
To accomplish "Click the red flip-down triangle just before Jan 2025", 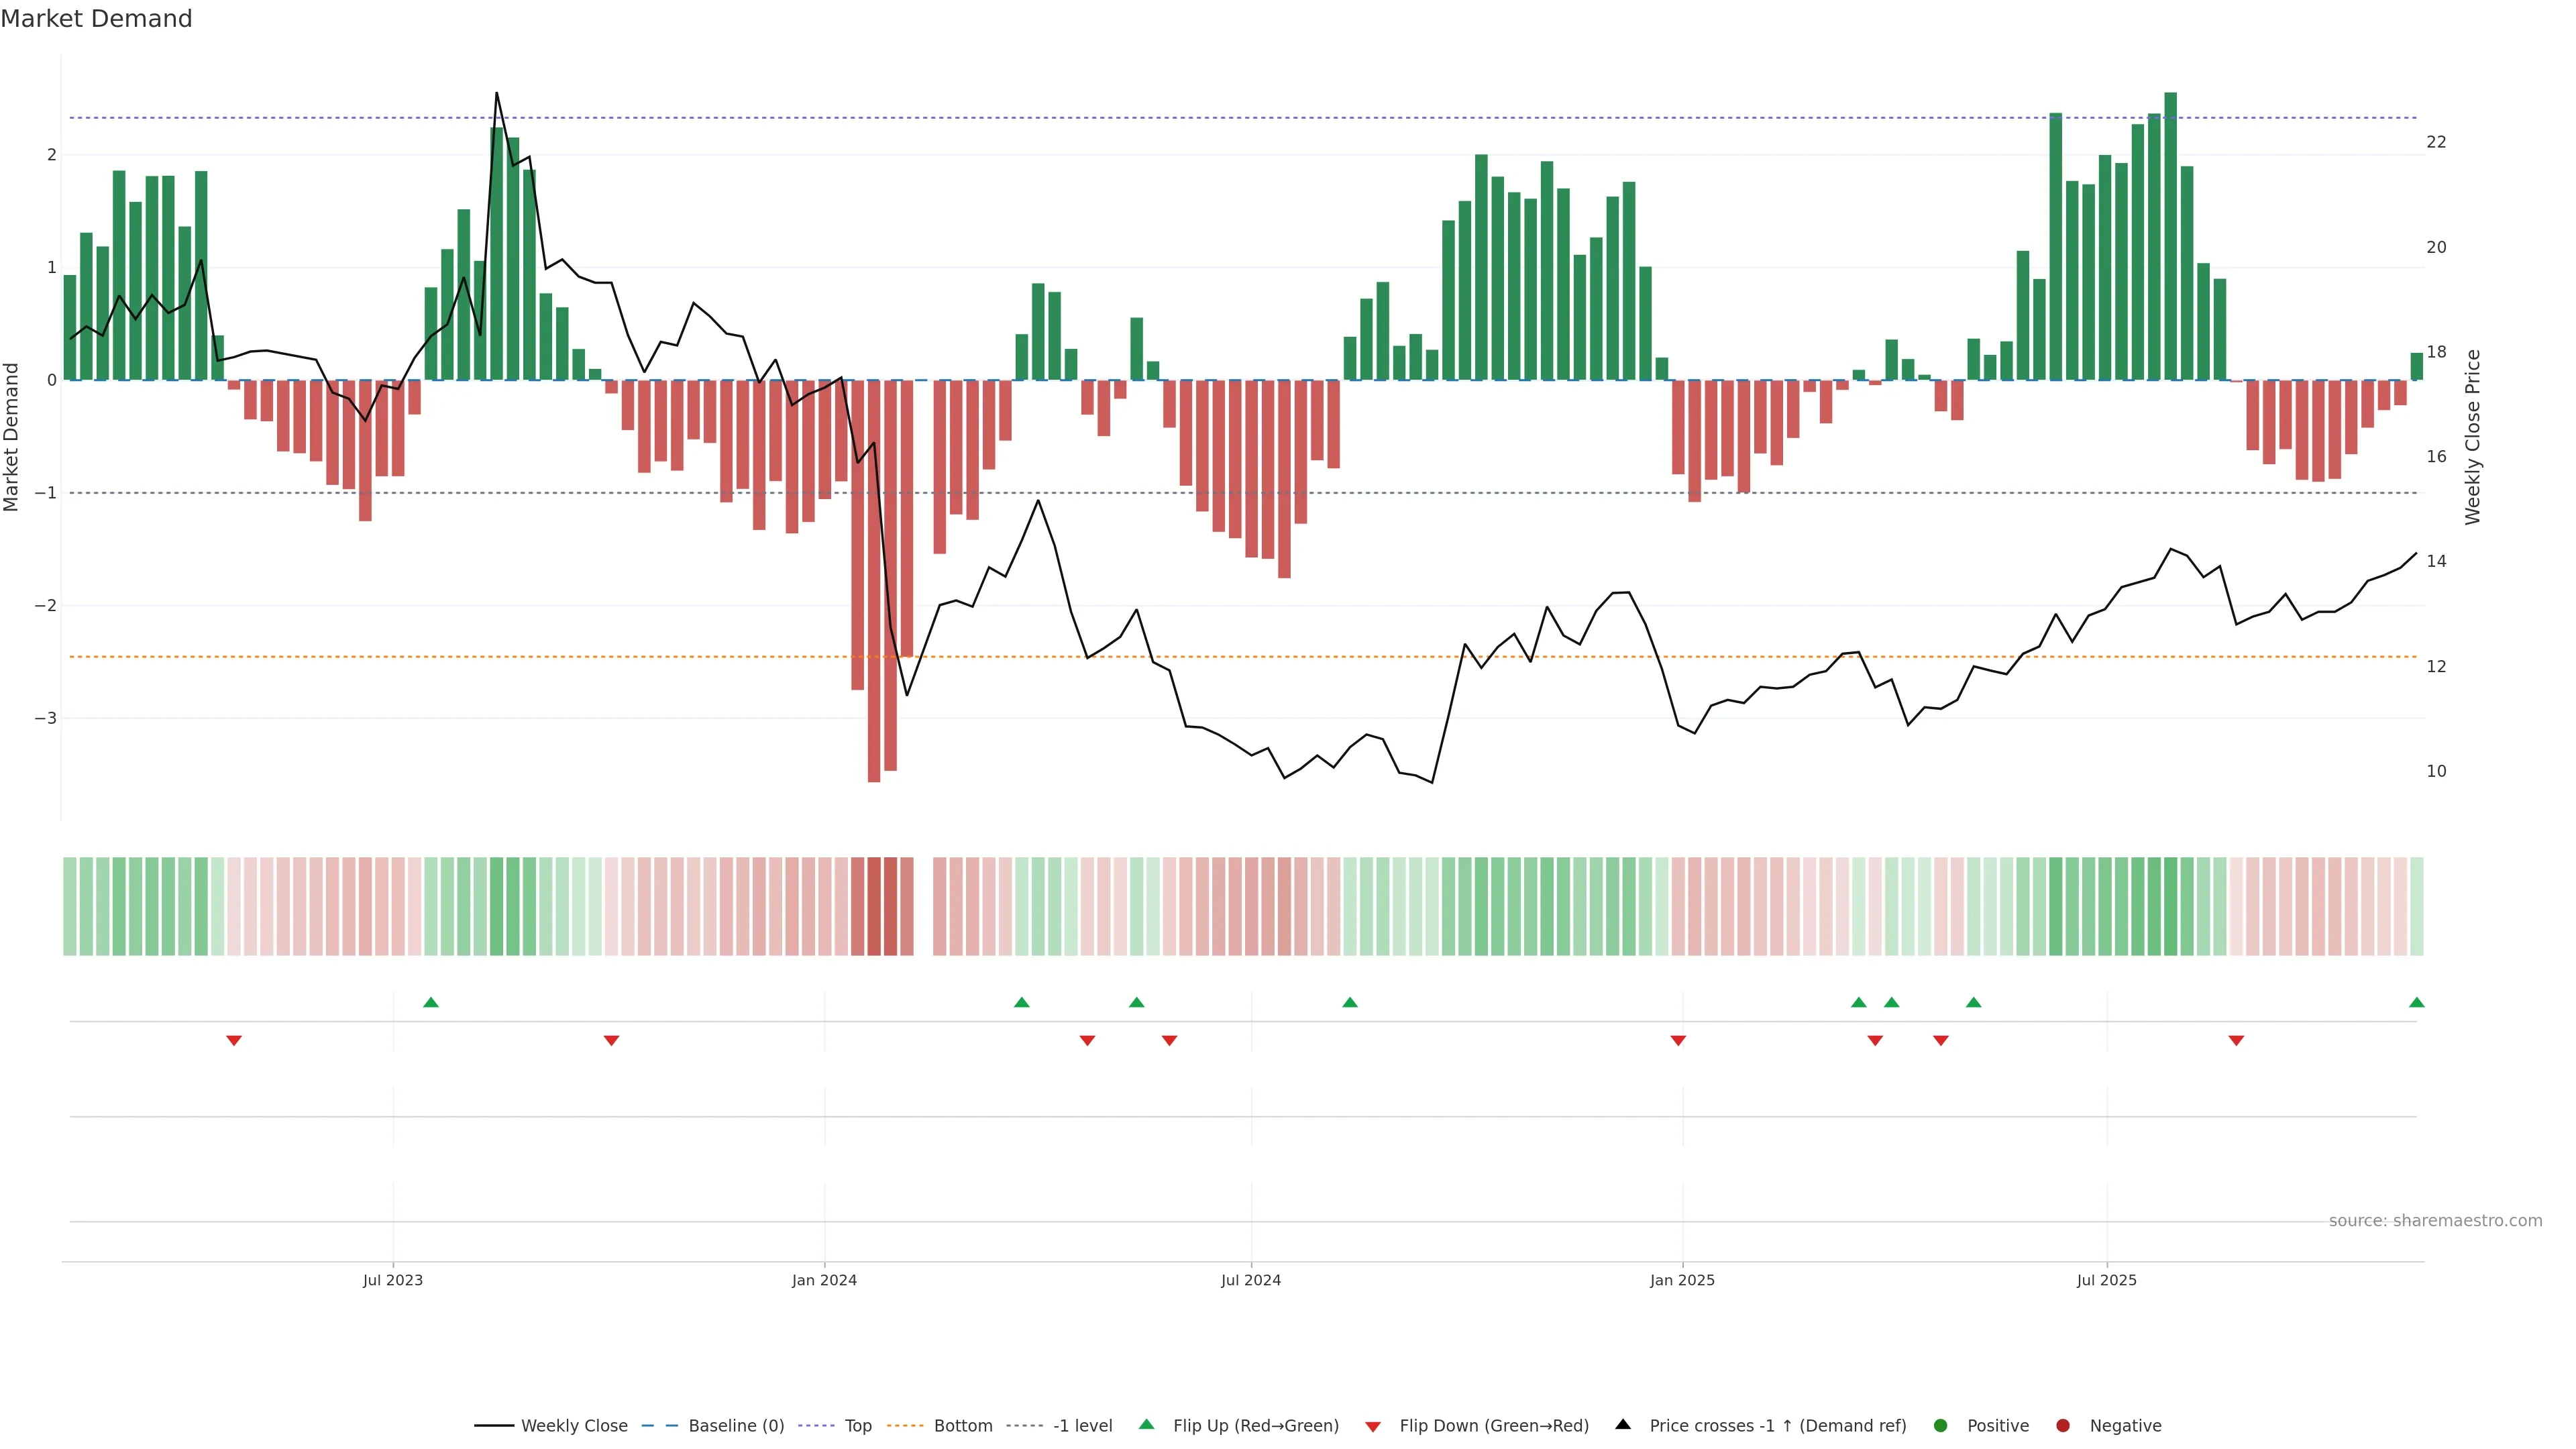I will [1678, 1041].
